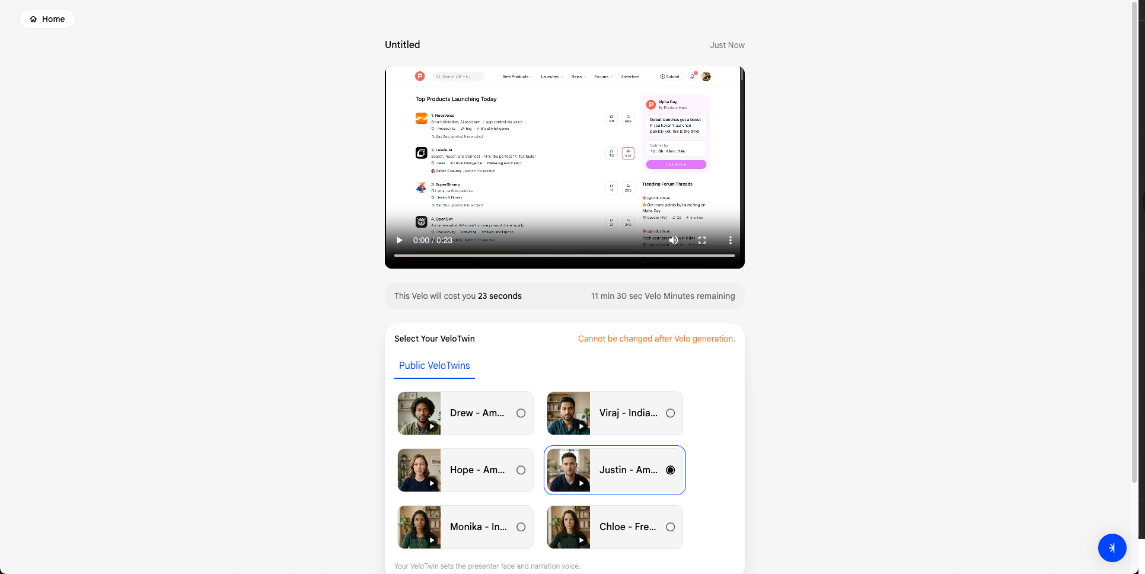
Task: Select the Drew VeloTwin radio button
Action: [x=521, y=413]
